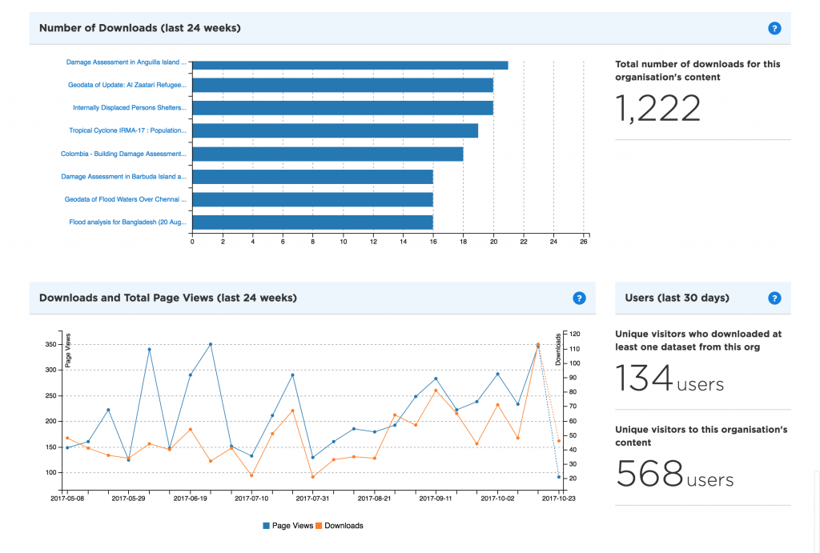Click the 1,222 total downloads figure
Viewport: 820px width, 553px height.
click(x=657, y=110)
